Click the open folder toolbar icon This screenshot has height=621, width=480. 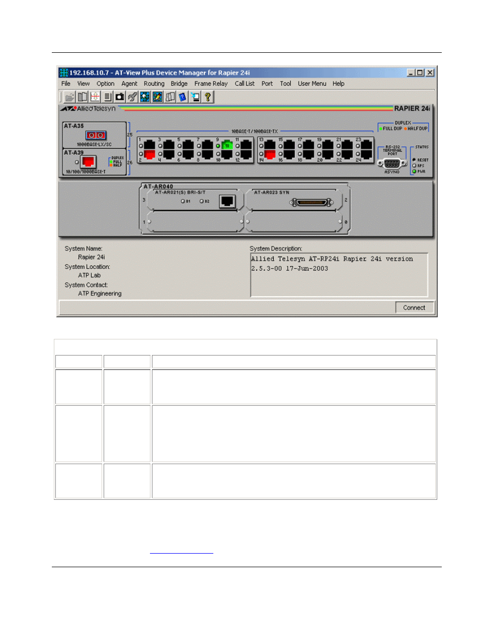click(x=70, y=97)
